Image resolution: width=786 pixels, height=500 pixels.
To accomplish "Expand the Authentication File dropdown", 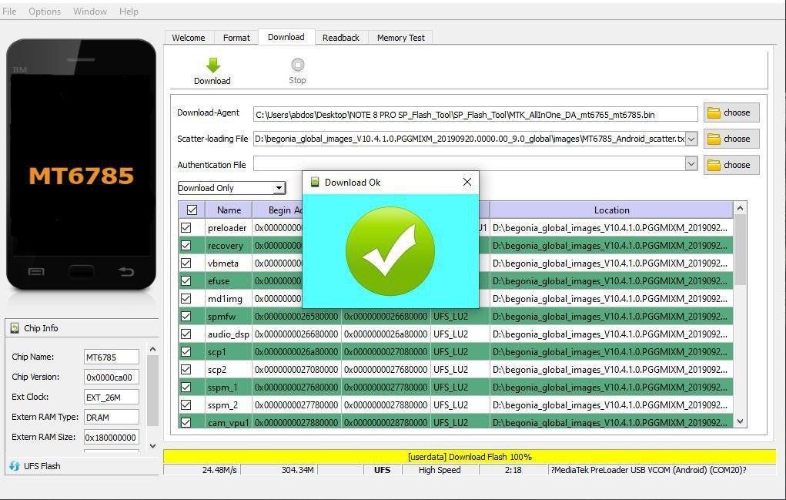I will 691,163.
